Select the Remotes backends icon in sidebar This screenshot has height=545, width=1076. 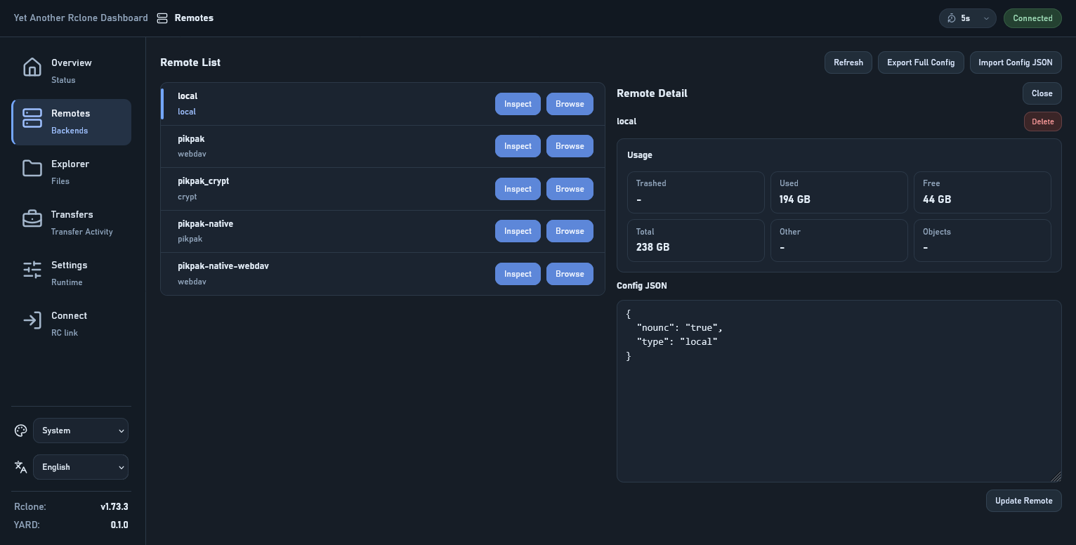pyautogui.click(x=32, y=118)
